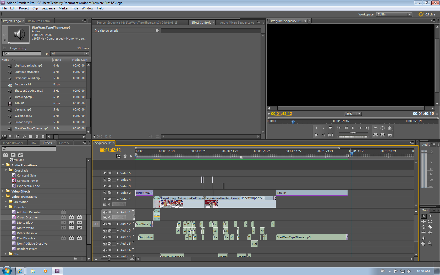Step back one frame in Program monitor

(346, 128)
